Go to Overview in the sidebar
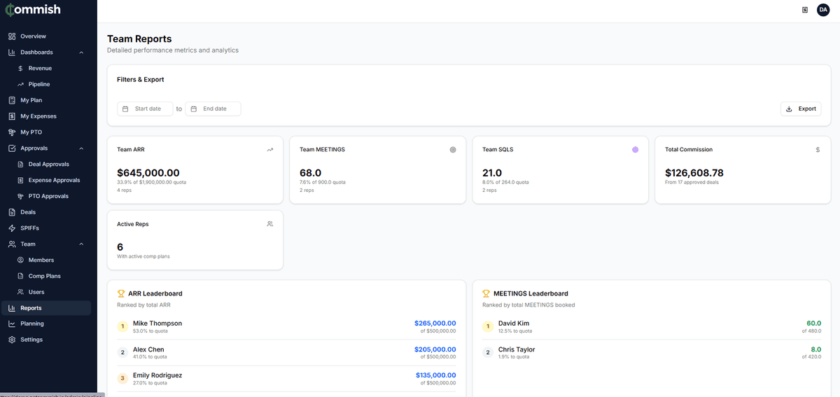 point(45,36)
